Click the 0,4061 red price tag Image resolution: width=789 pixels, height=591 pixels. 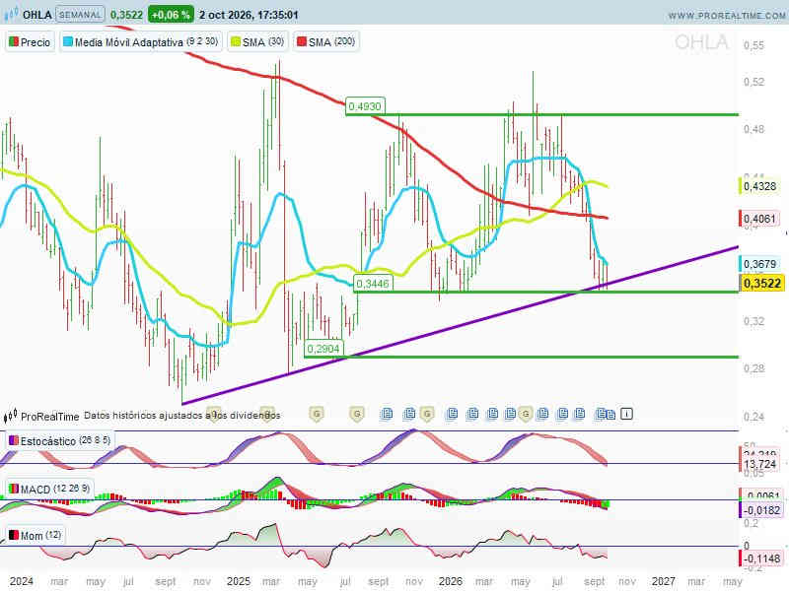759,219
